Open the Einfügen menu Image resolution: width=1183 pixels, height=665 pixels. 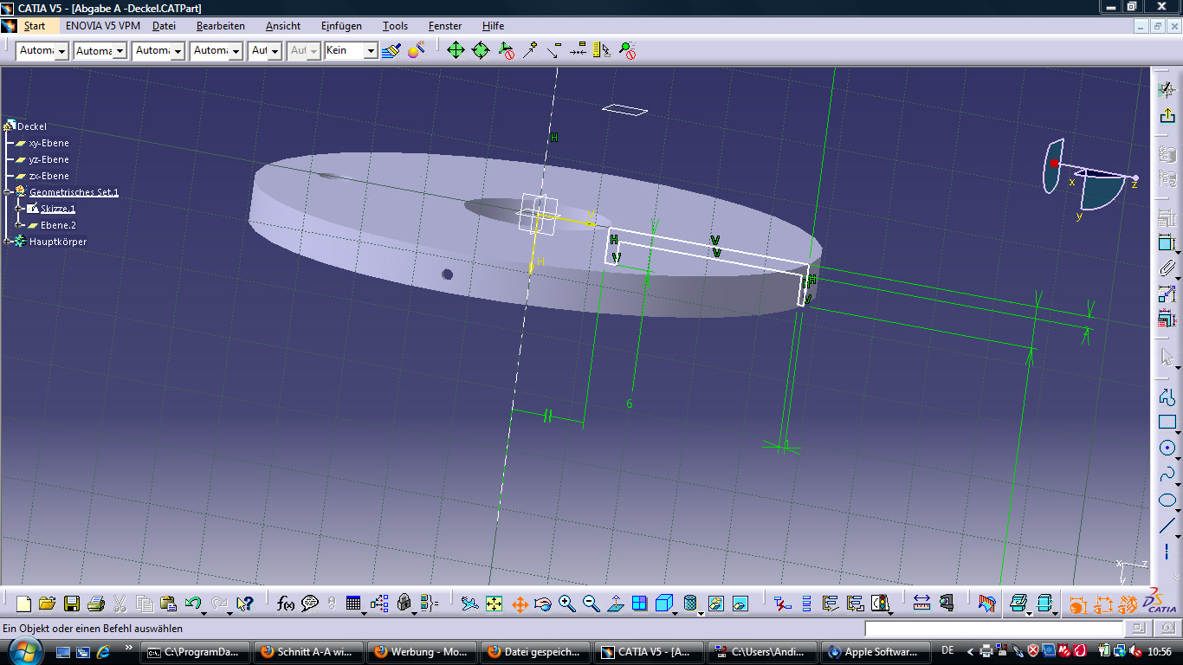click(x=341, y=26)
